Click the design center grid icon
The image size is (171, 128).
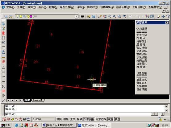coord(152,16)
